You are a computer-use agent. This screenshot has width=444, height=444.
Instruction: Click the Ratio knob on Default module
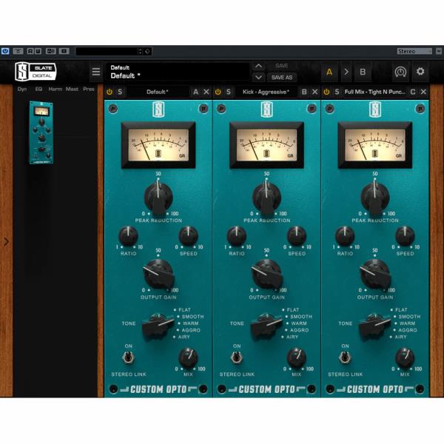pos(128,236)
